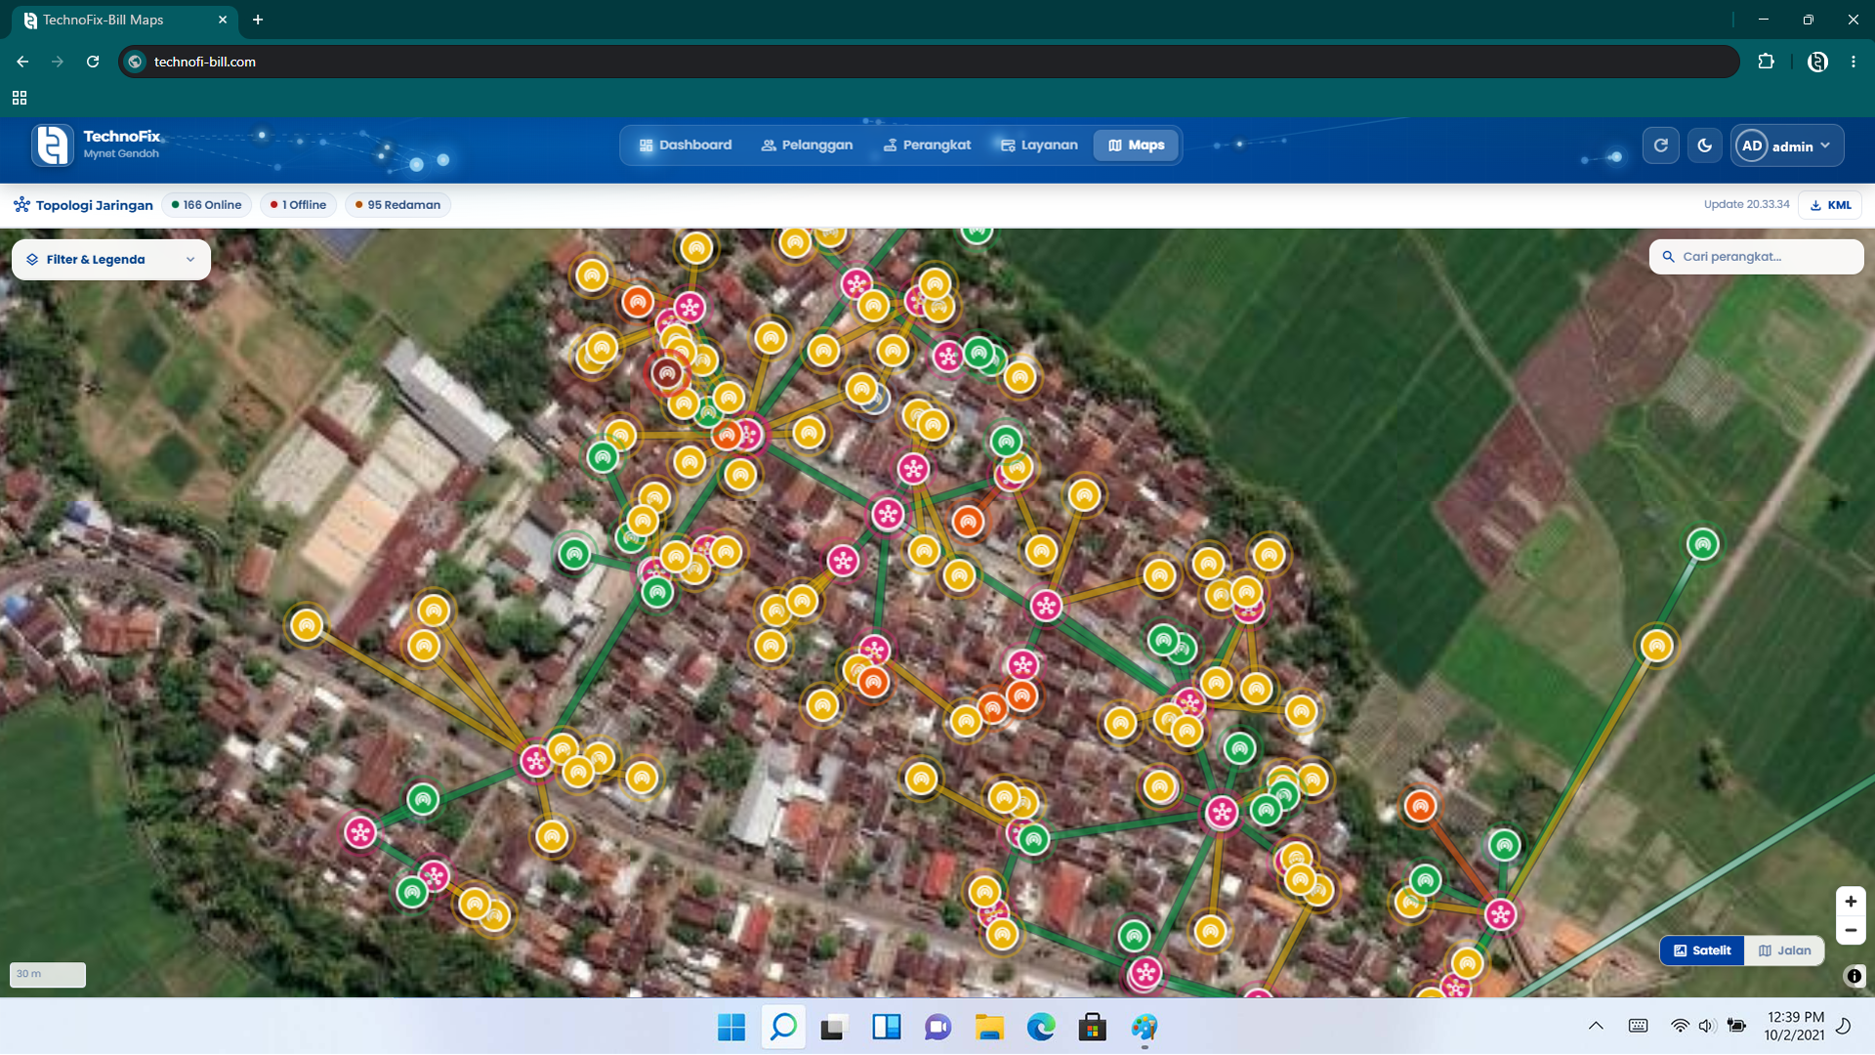
Task: Filter by 166 Online status chip
Action: tap(206, 205)
